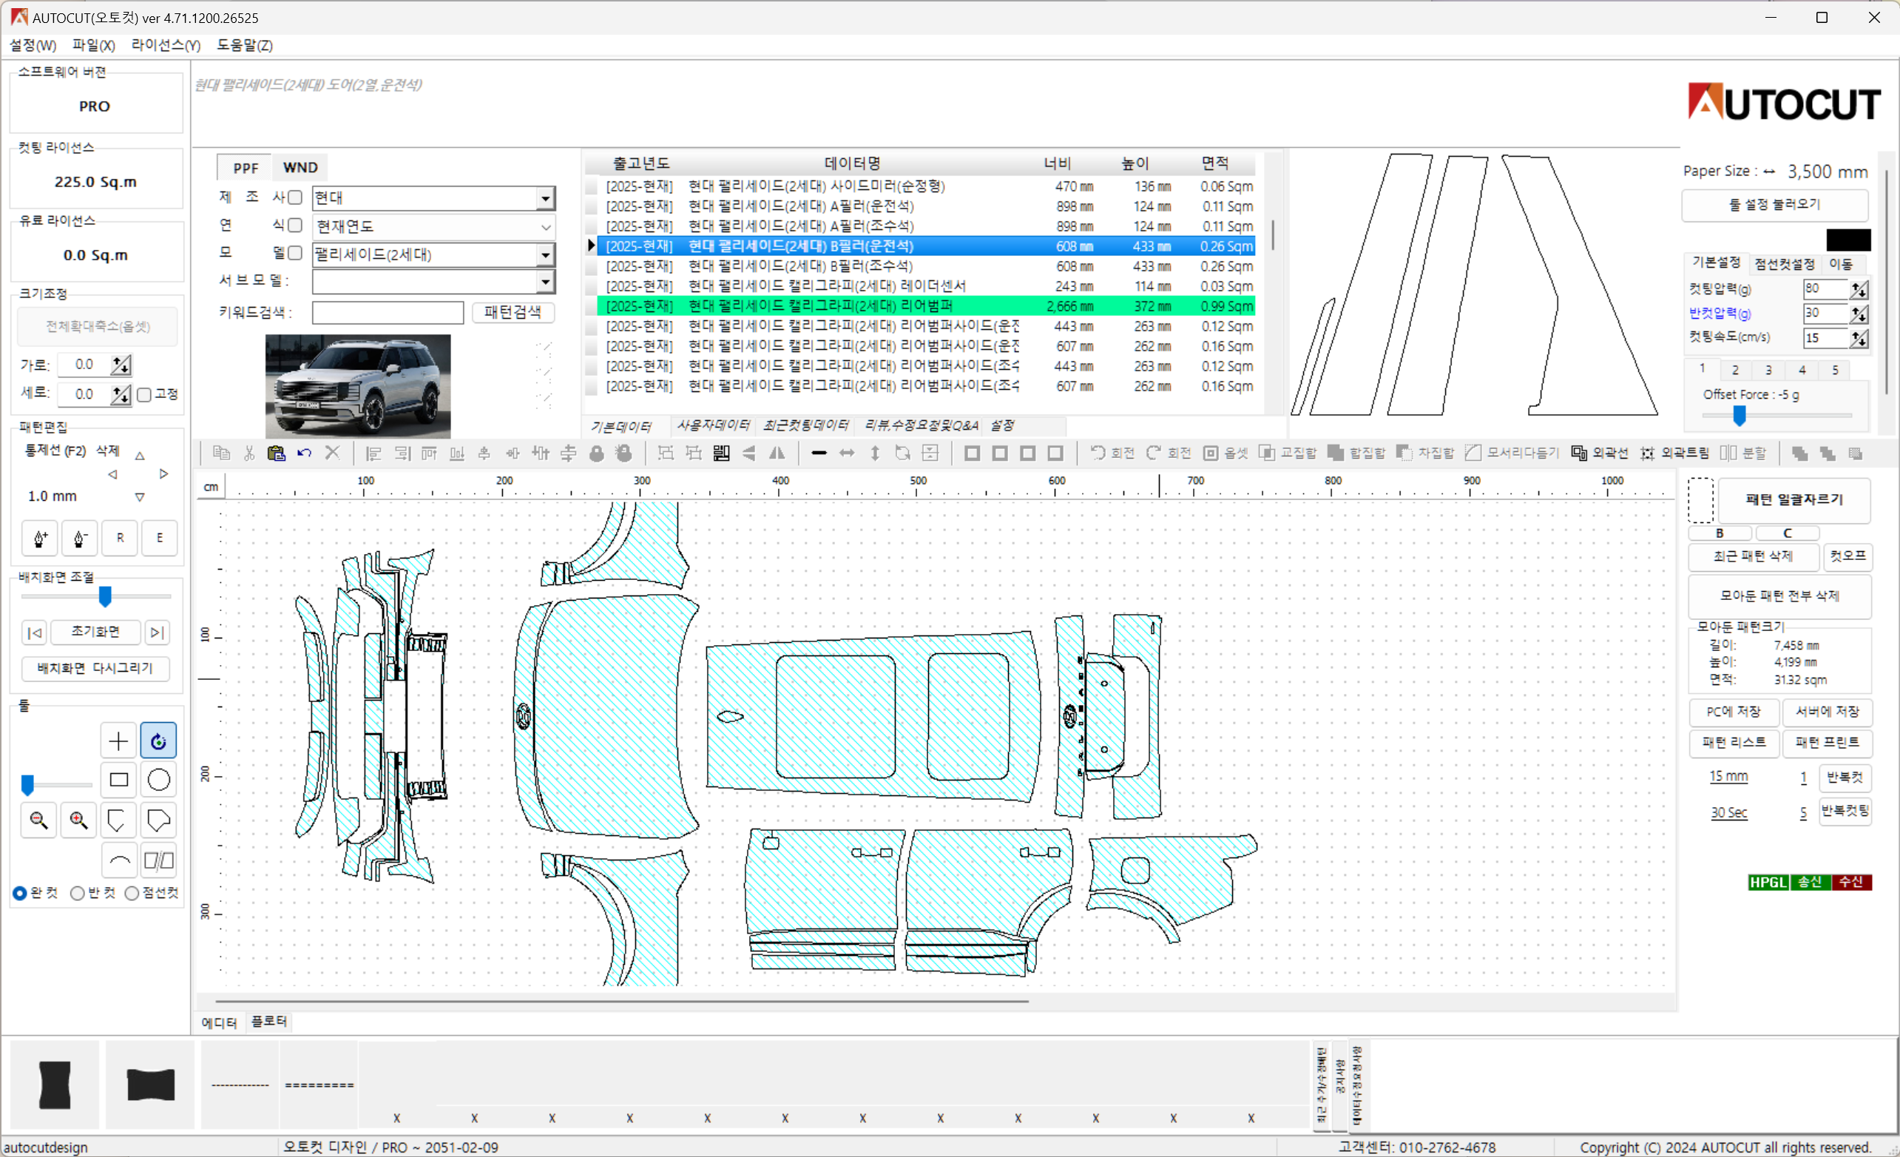Click the split (분할) tool icon
This screenshot has width=1900, height=1157.
(1728, 453)
